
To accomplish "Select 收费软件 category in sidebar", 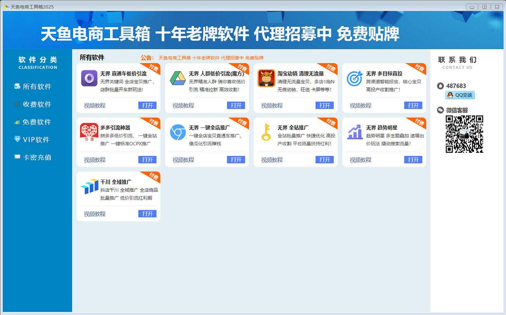I will pos(37,104).
